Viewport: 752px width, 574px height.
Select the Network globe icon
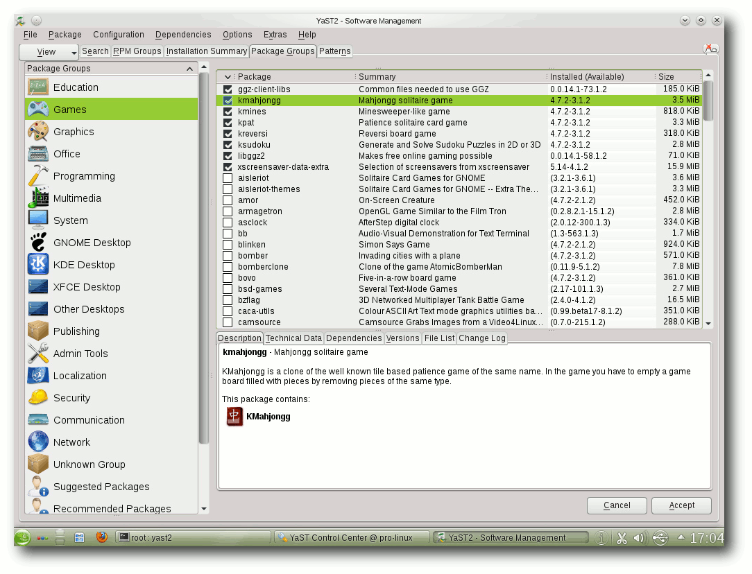click(38, 442)
